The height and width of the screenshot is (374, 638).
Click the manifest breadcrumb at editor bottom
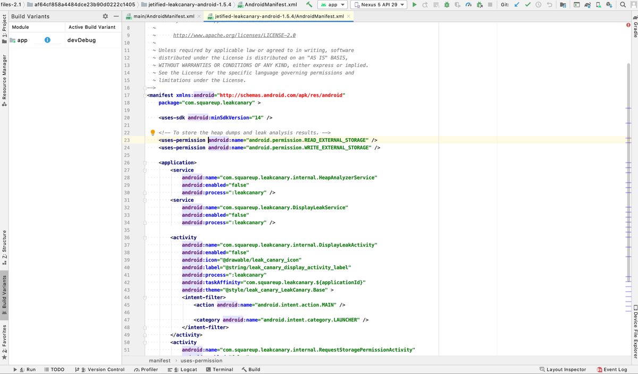(x=159, y=360)
